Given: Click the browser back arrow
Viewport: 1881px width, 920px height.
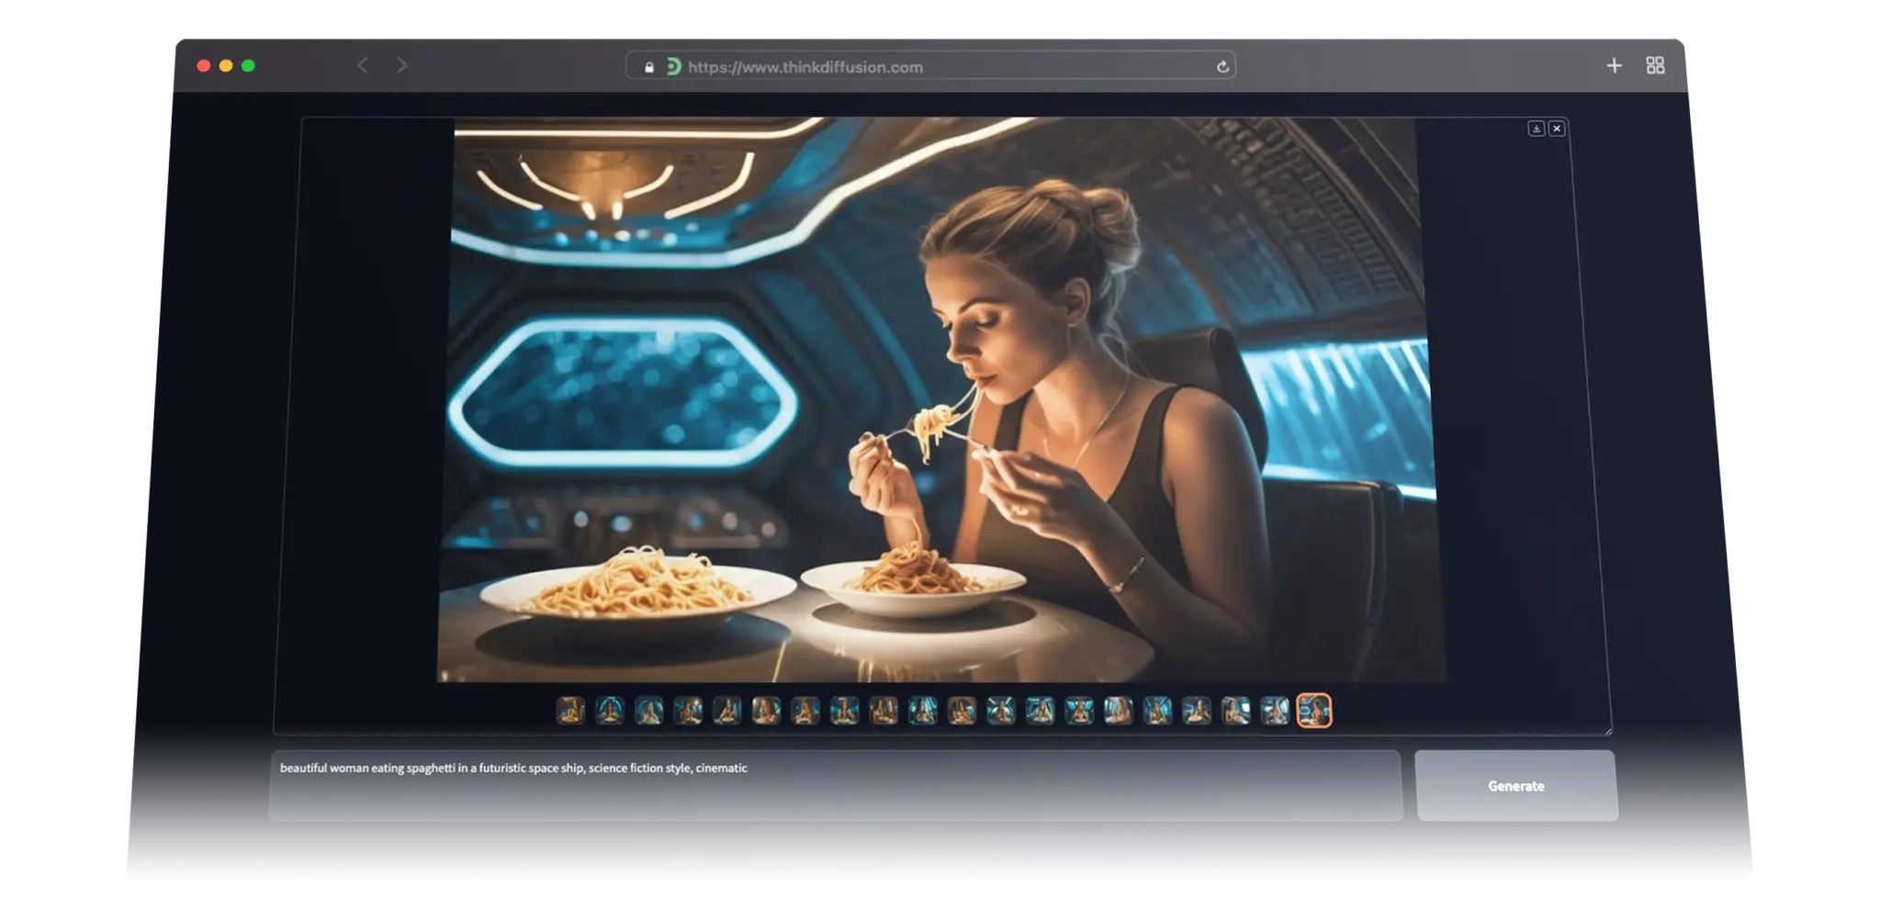Looking at the screenshot, I should (363, 65).
